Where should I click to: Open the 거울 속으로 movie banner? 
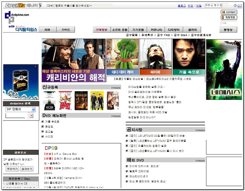[189, 57]
